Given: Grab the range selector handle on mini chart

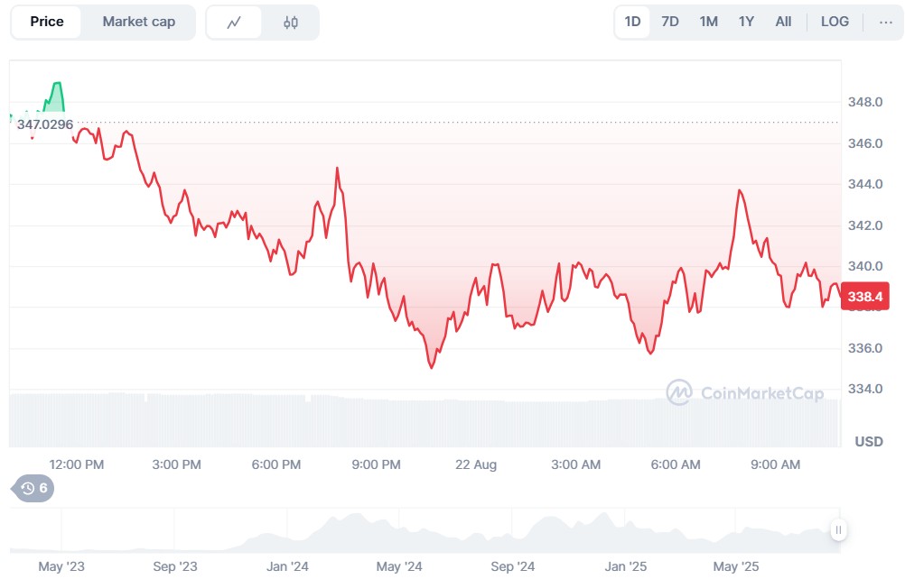Looking at the screenshot, I should [x=838, y=530].
